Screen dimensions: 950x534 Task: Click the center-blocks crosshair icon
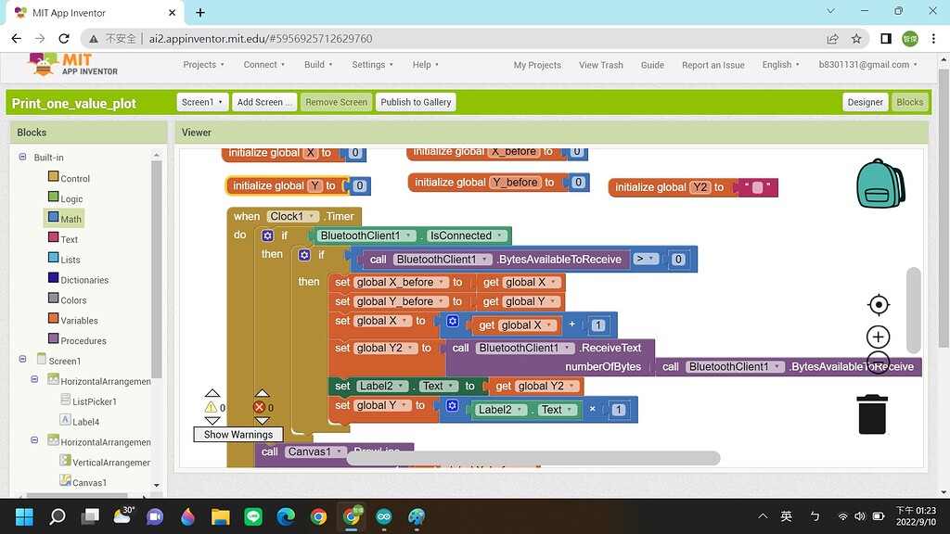click(x=879, y=304)
